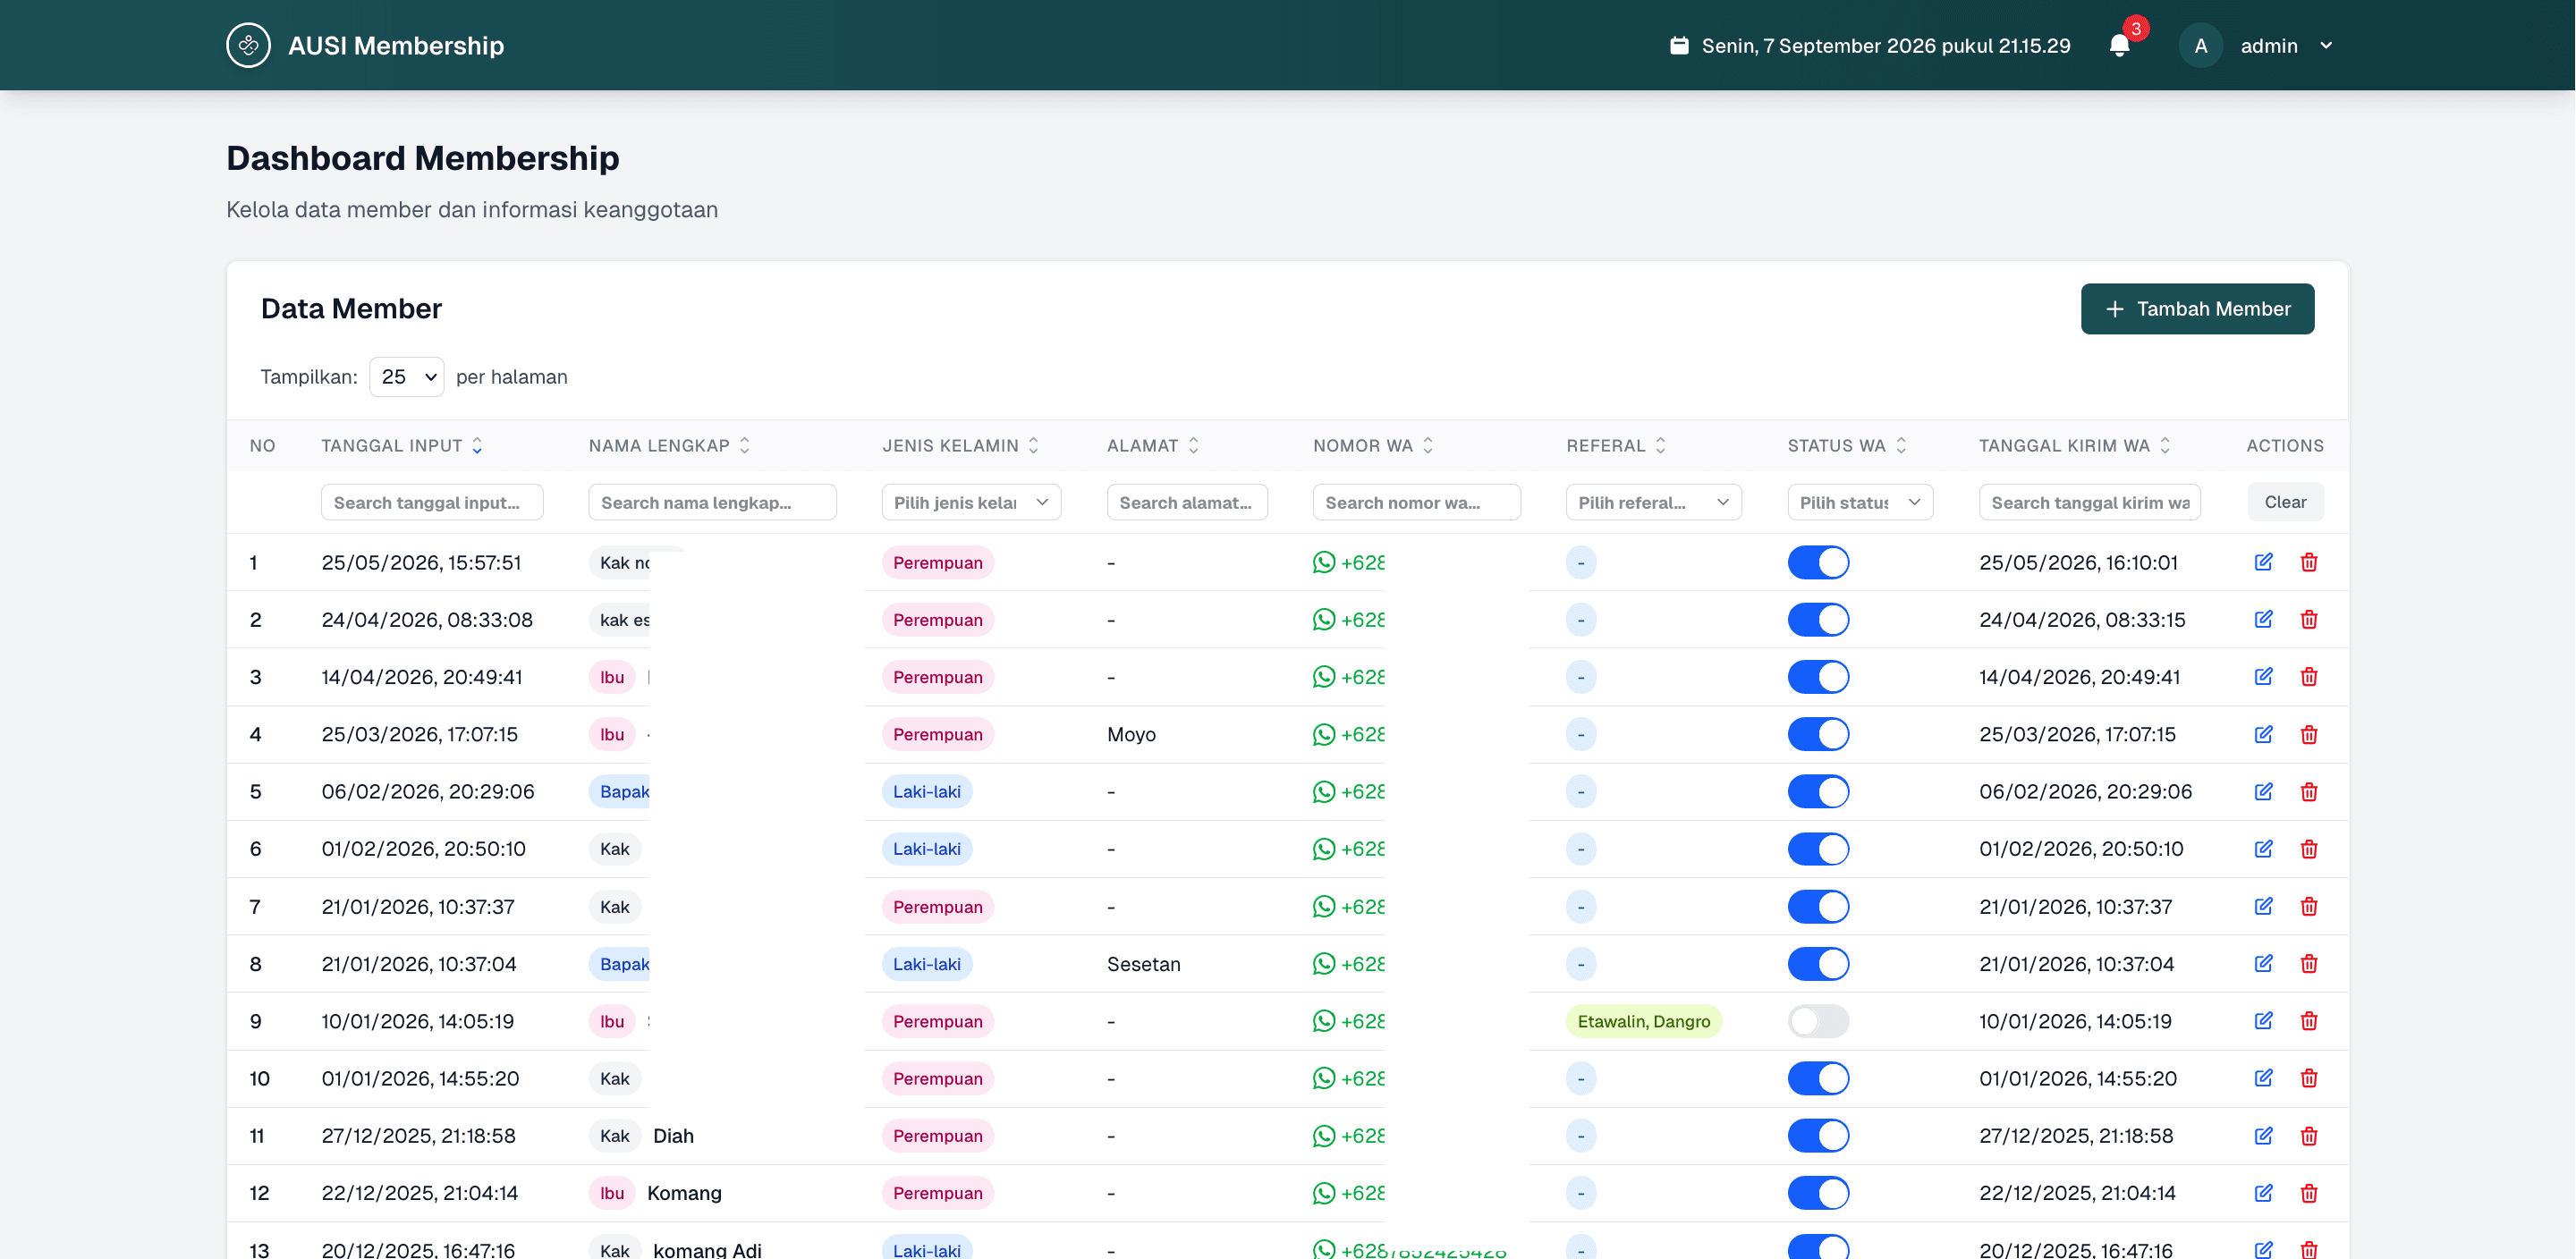
Task: Click Etawalin, Dangro referal tag
Action: click(1643, 1021)
